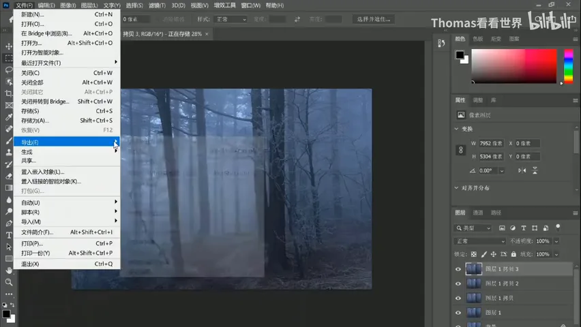Select the Blur tool

point(8,200)
